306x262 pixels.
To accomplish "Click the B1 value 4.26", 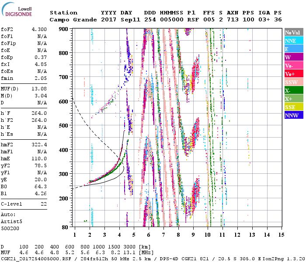I will tap(41, 193).
